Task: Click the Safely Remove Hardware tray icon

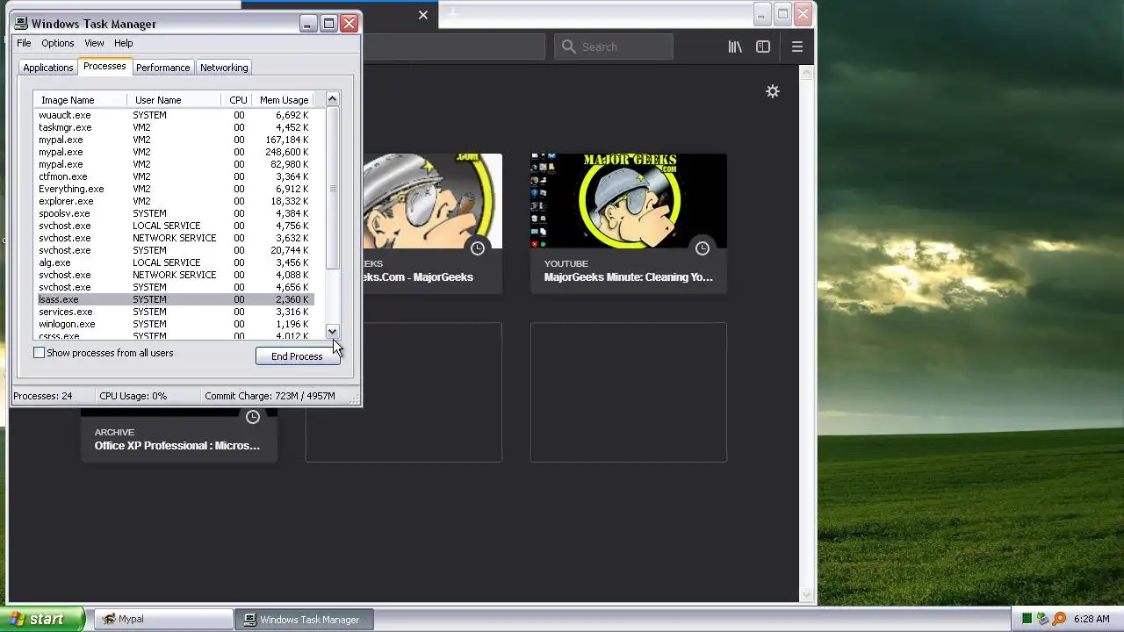Action: [1043, 619]
